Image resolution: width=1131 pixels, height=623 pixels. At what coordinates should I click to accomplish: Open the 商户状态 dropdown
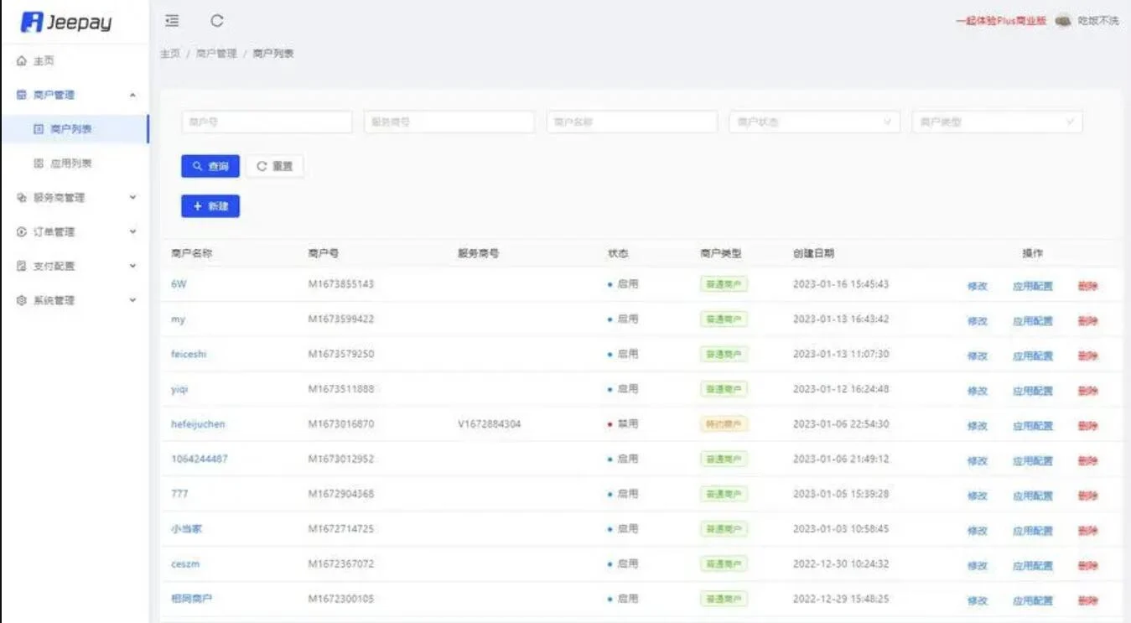(x=813, y=122)
